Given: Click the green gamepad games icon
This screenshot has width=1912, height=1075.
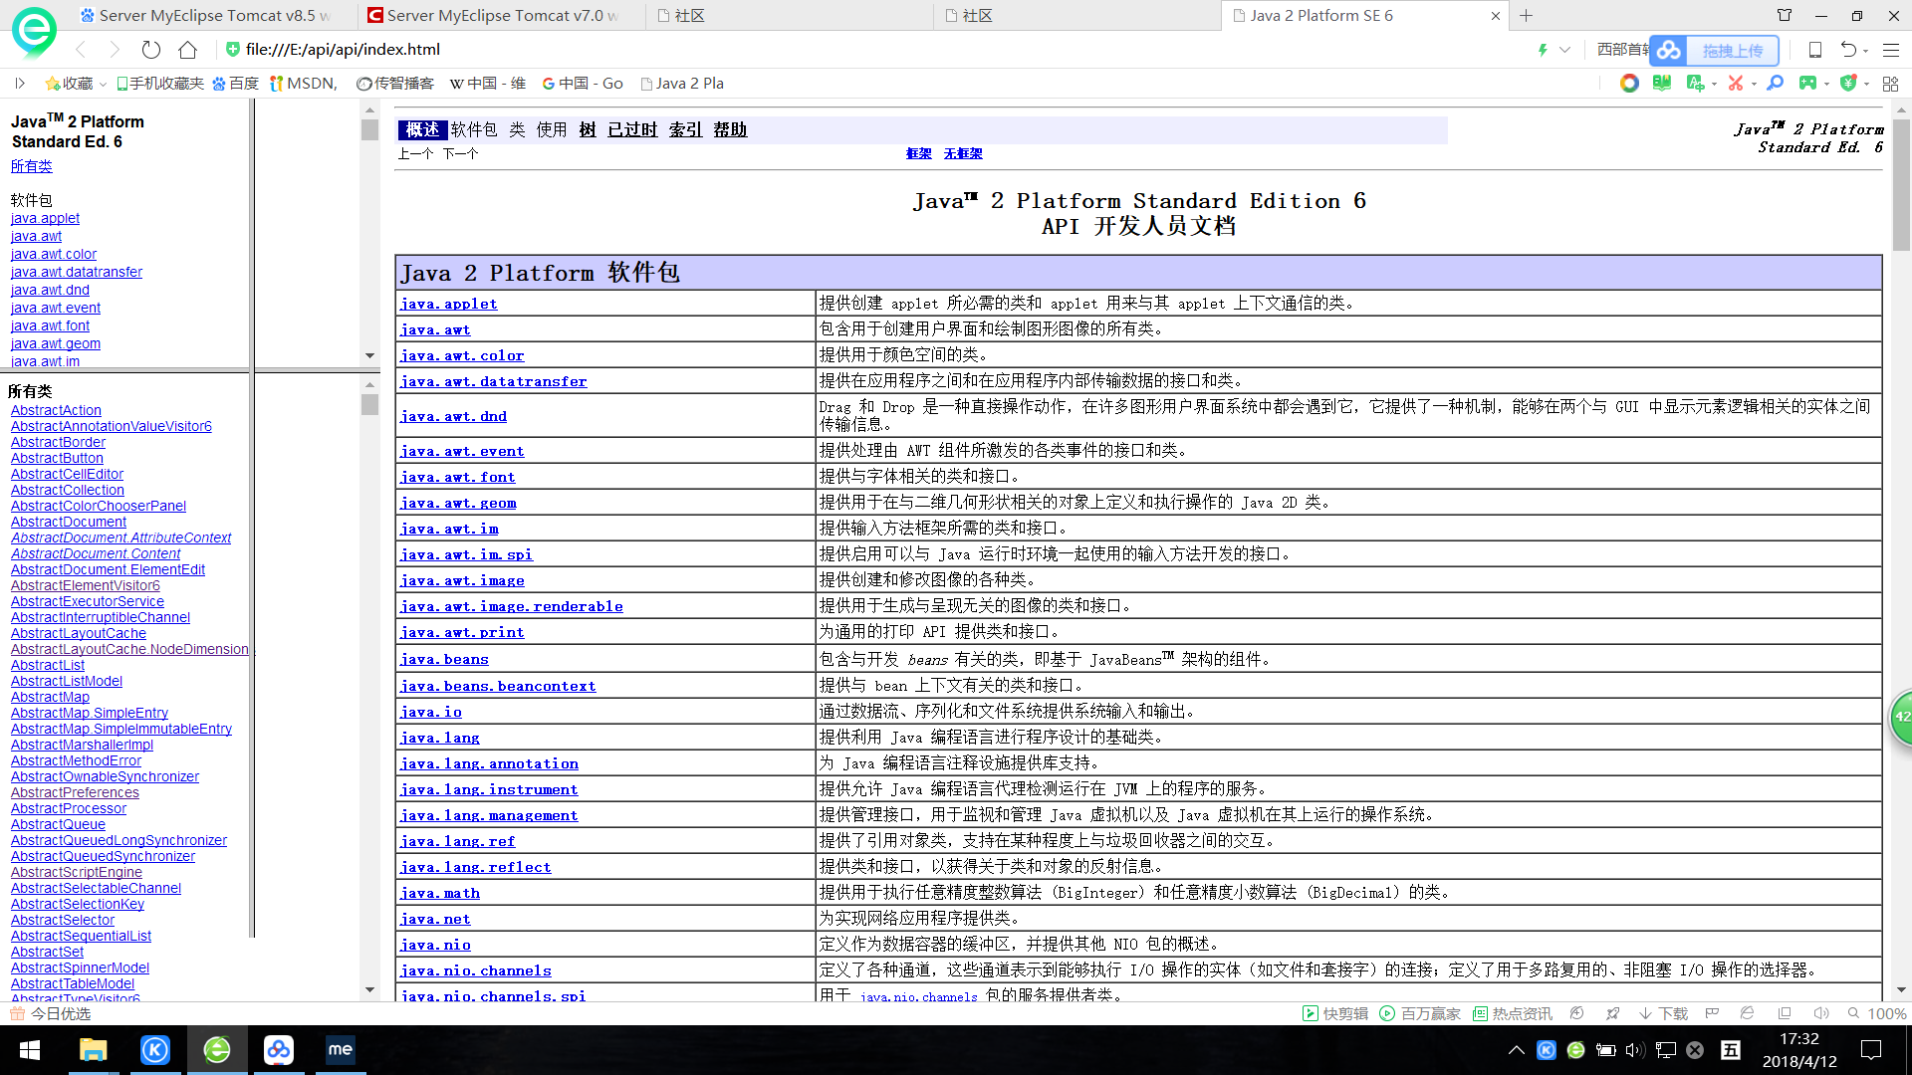Looking at the screenshot, I should 1807,84.
